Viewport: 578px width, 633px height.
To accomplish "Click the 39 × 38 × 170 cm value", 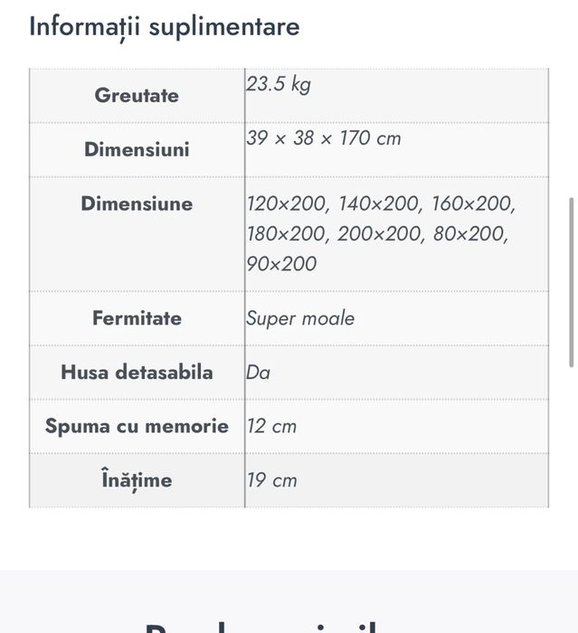I will [x=323, y=138].
